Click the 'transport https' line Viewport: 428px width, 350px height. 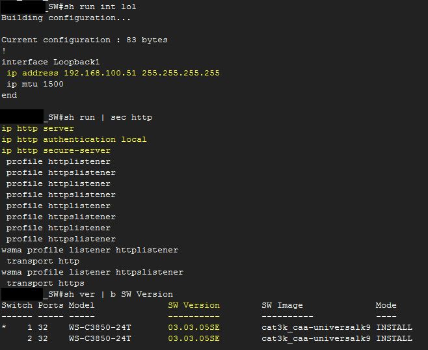pos(46,283)
